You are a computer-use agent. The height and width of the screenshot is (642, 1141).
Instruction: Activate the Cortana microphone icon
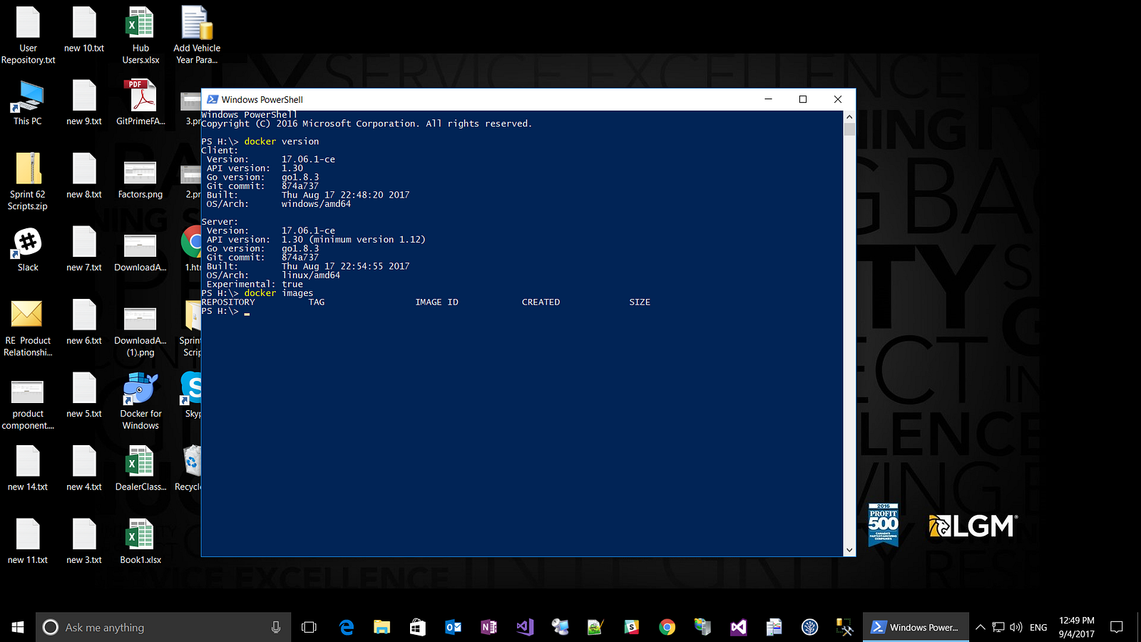tap(276, 627)
